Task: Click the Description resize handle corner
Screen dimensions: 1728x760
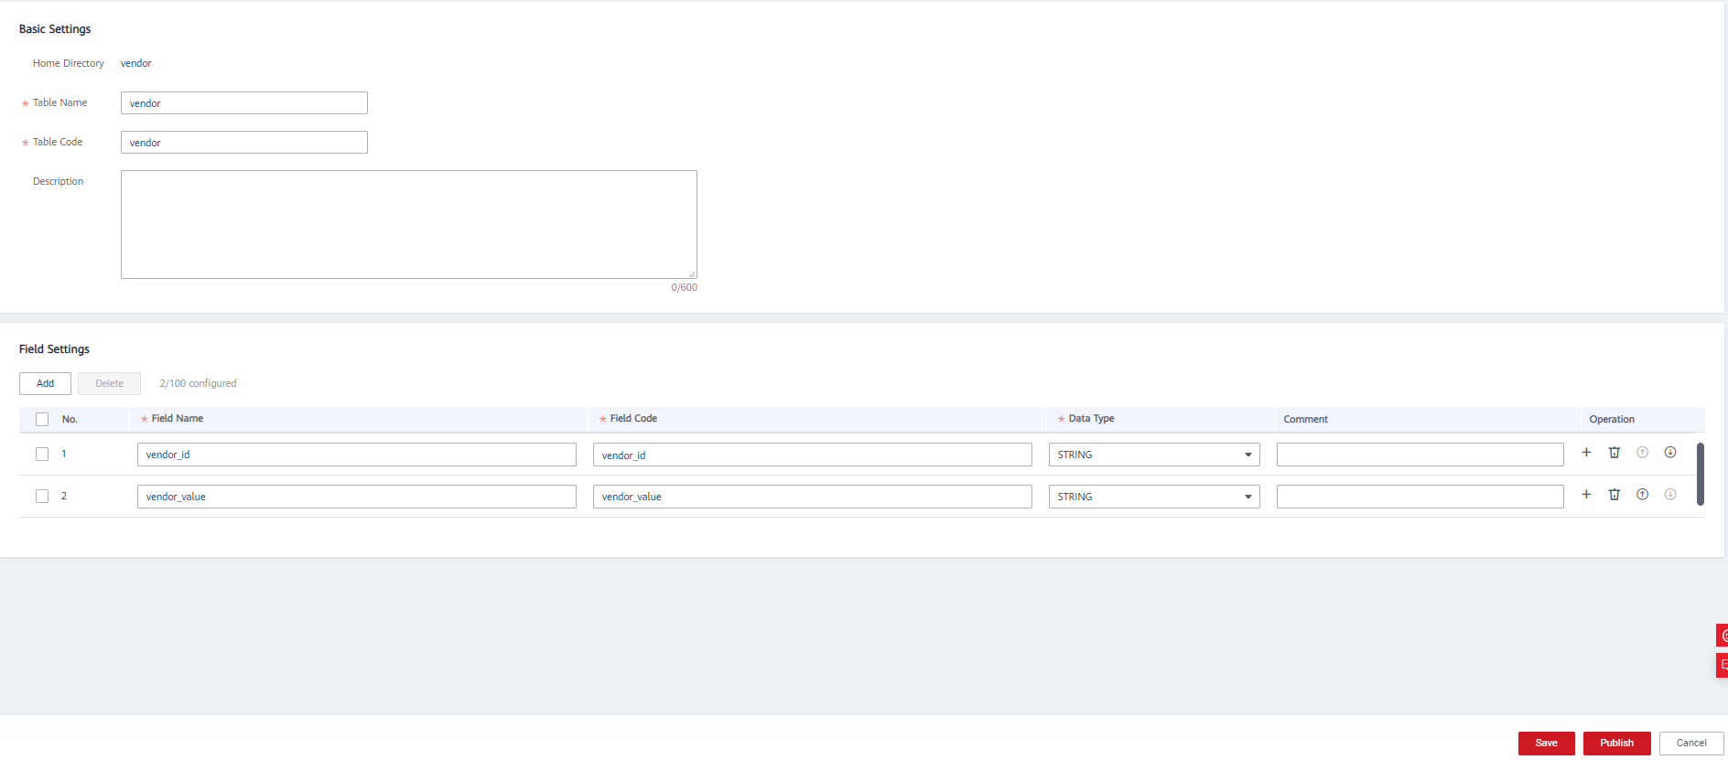Action: click(692, 273)
